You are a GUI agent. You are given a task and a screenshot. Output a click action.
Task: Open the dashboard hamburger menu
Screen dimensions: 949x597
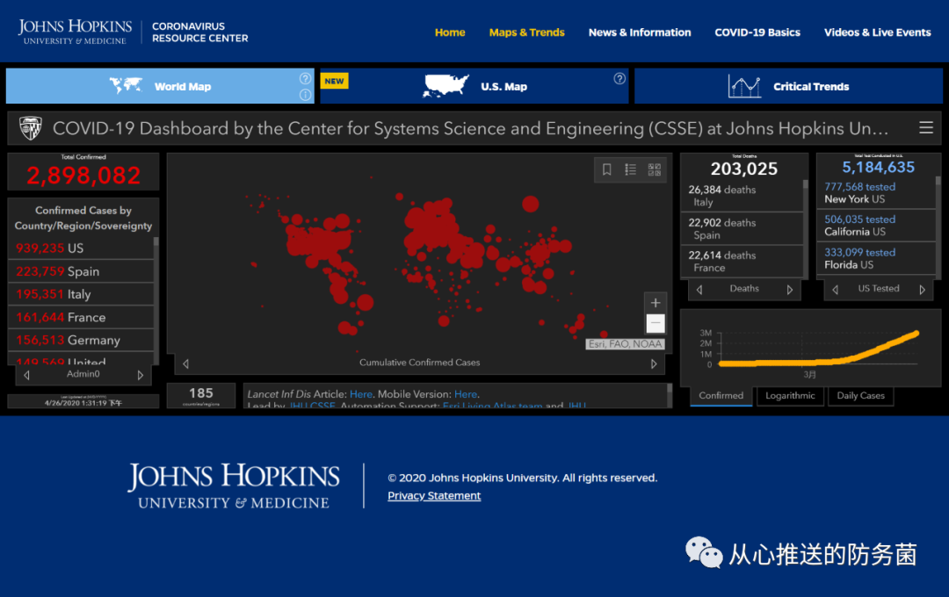tap(925, 127)
